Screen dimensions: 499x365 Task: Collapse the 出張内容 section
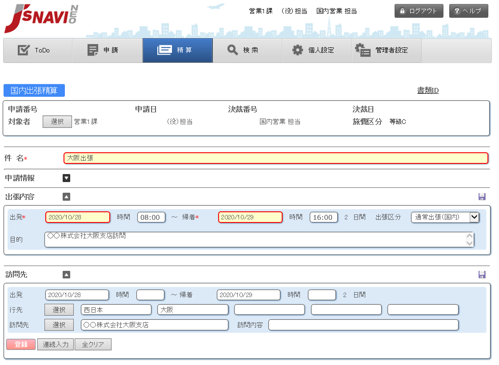[66, 197]
